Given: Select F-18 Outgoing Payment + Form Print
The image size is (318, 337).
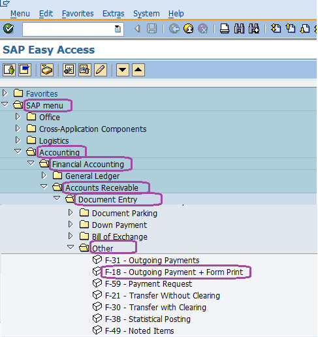Looking at the screenshot, I should (174, 272).
